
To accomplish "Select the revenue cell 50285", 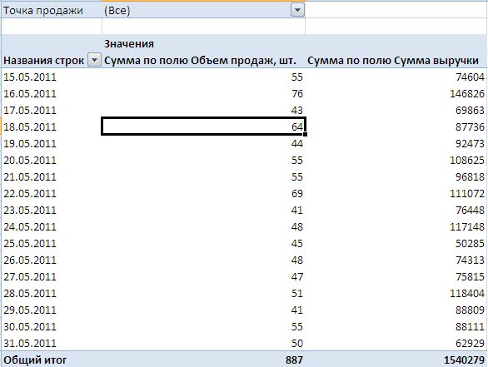I will [396, 244].
